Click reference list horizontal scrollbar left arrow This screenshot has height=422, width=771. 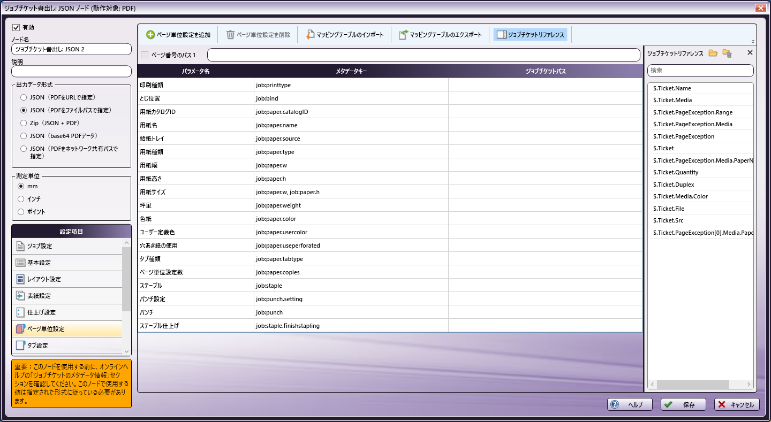click(x=652, y=385)
